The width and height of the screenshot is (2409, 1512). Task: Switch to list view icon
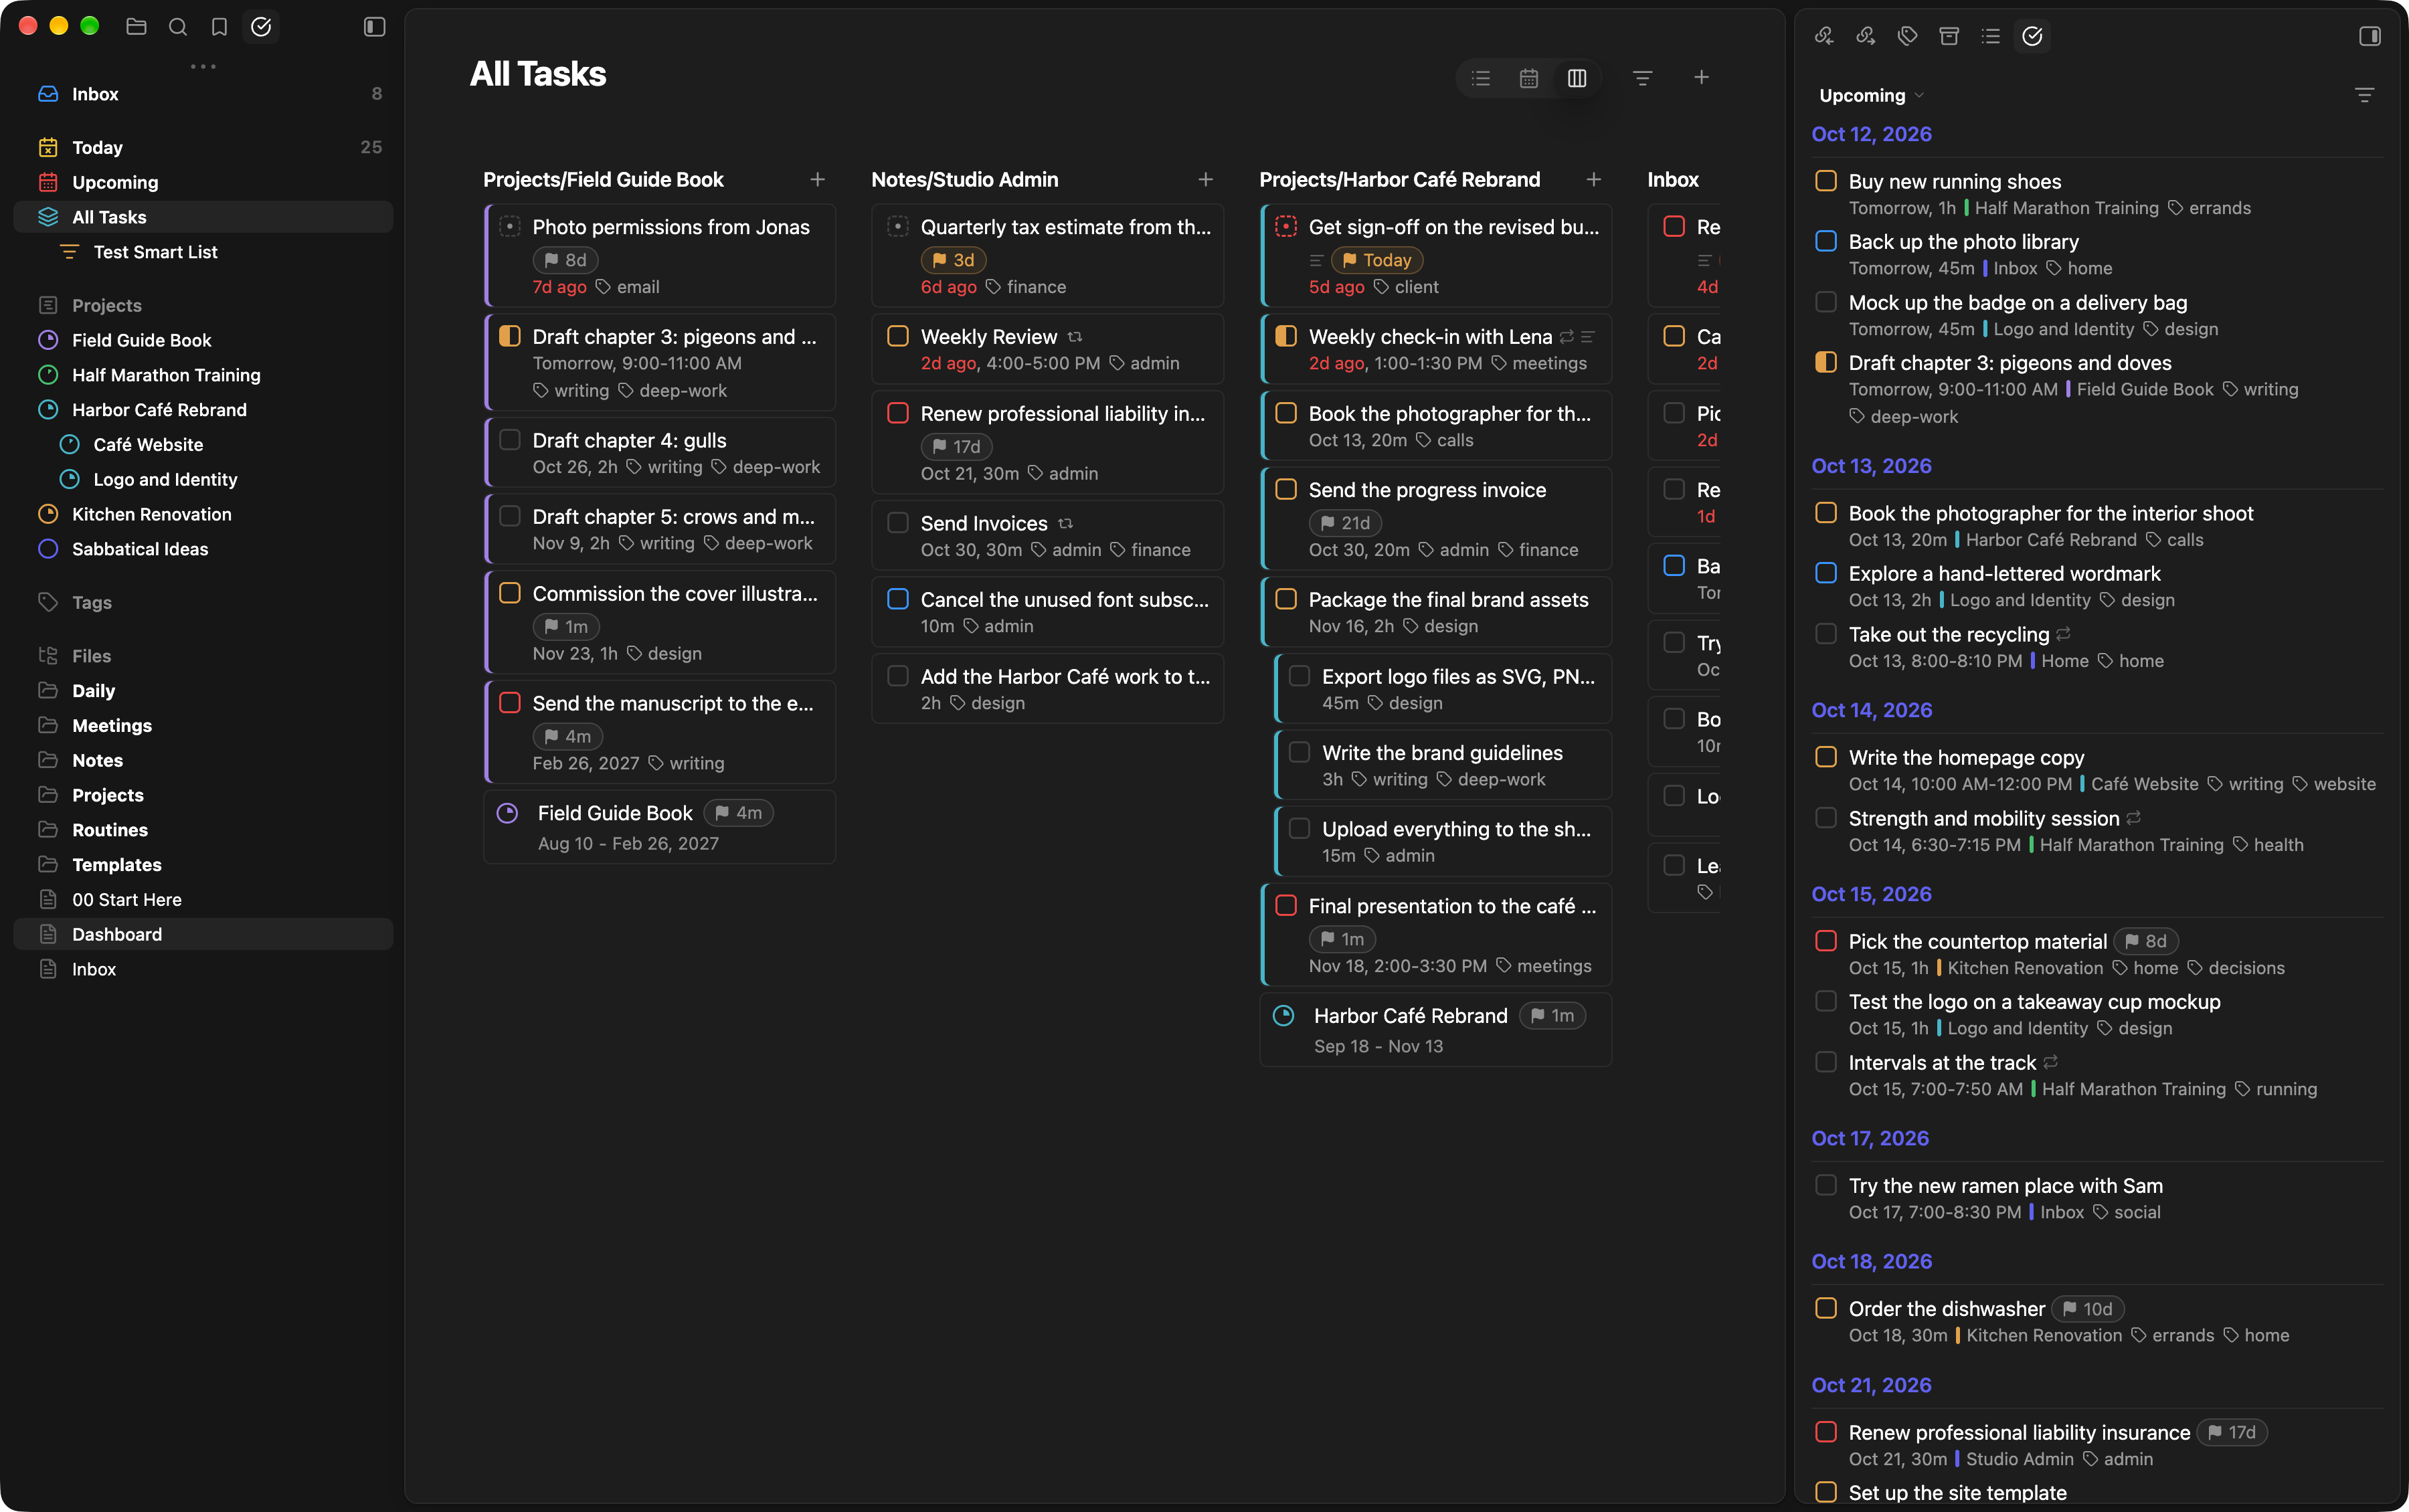click(x=1481, y=78)
